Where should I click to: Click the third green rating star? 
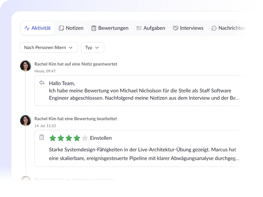(69, 138)
